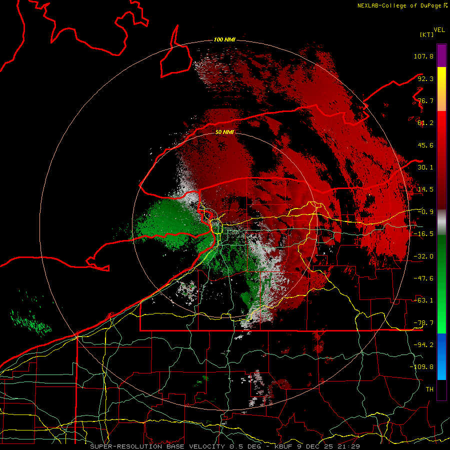450x450 pixels.
Task: Click the 14.5 velocity scale value
Action: 425,189
